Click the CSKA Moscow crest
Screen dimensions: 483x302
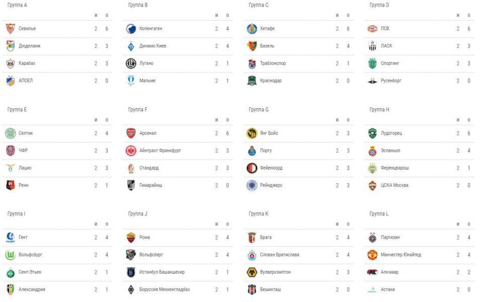(x=372, y=185)
